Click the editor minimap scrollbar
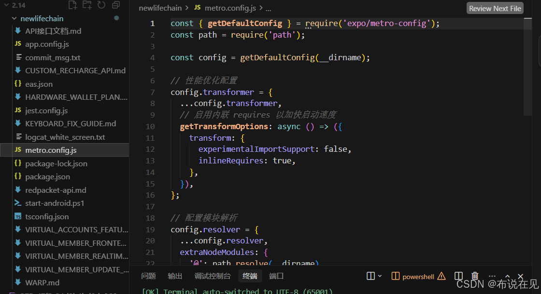Screen dimensions: 541x294 point(527,67)
